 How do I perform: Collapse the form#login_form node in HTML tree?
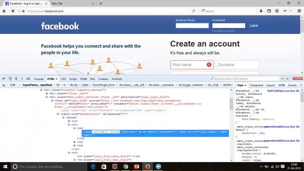[52, 101]
